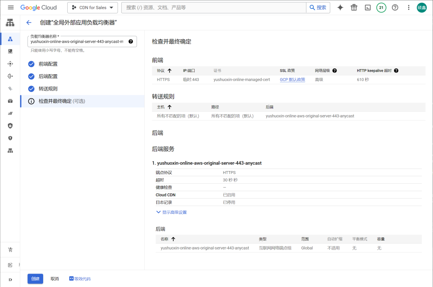Click the Gemini AI sparkle icon
This screenshot has width=433, height=287.
[x=340, y=8]
